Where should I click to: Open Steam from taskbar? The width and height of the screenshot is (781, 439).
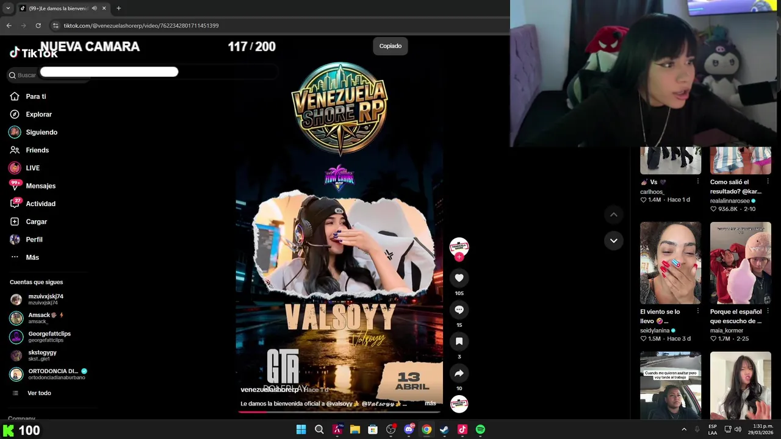(444, 429)
